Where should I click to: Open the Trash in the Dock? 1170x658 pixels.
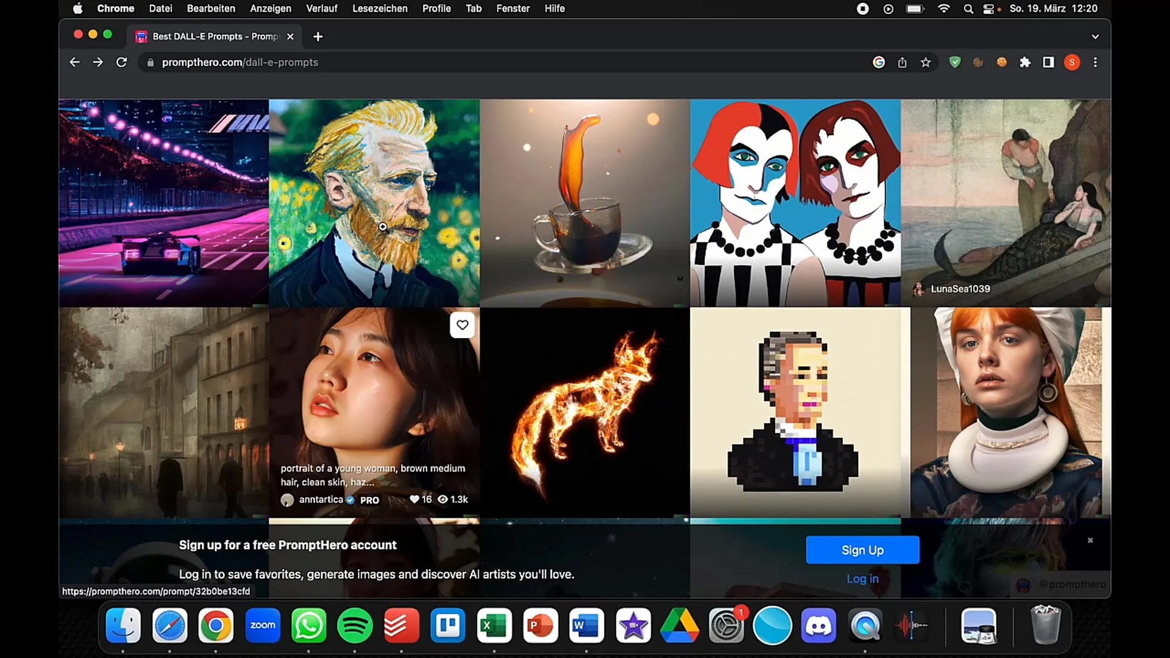point(1045,626)
